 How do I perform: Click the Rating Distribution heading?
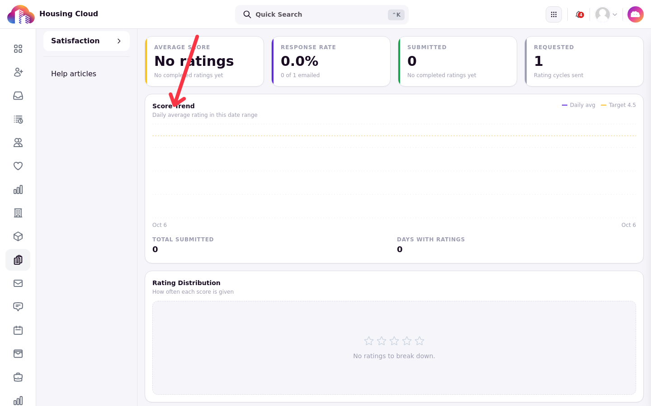tap(186, 283)
